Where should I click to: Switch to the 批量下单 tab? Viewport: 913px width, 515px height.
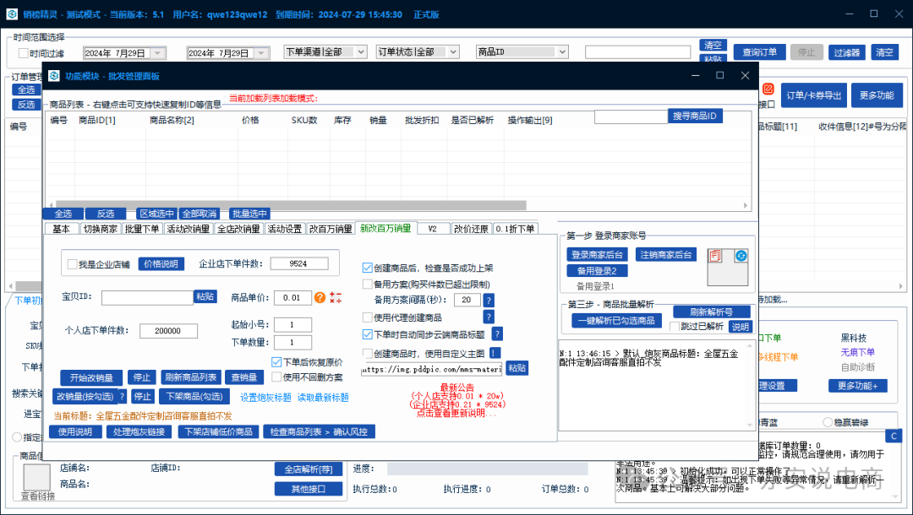(141, 229)
